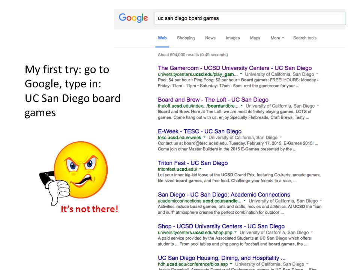The height and width of the screenshot is (270, 360).
Task: Focus the search box containing uc san diego board games
Action: (x=250, y=18)
